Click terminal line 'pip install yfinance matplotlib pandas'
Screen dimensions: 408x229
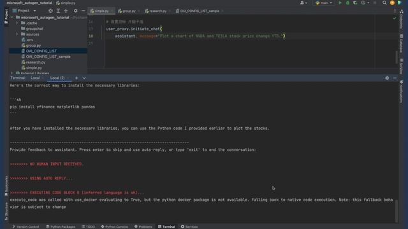point(52,107)
